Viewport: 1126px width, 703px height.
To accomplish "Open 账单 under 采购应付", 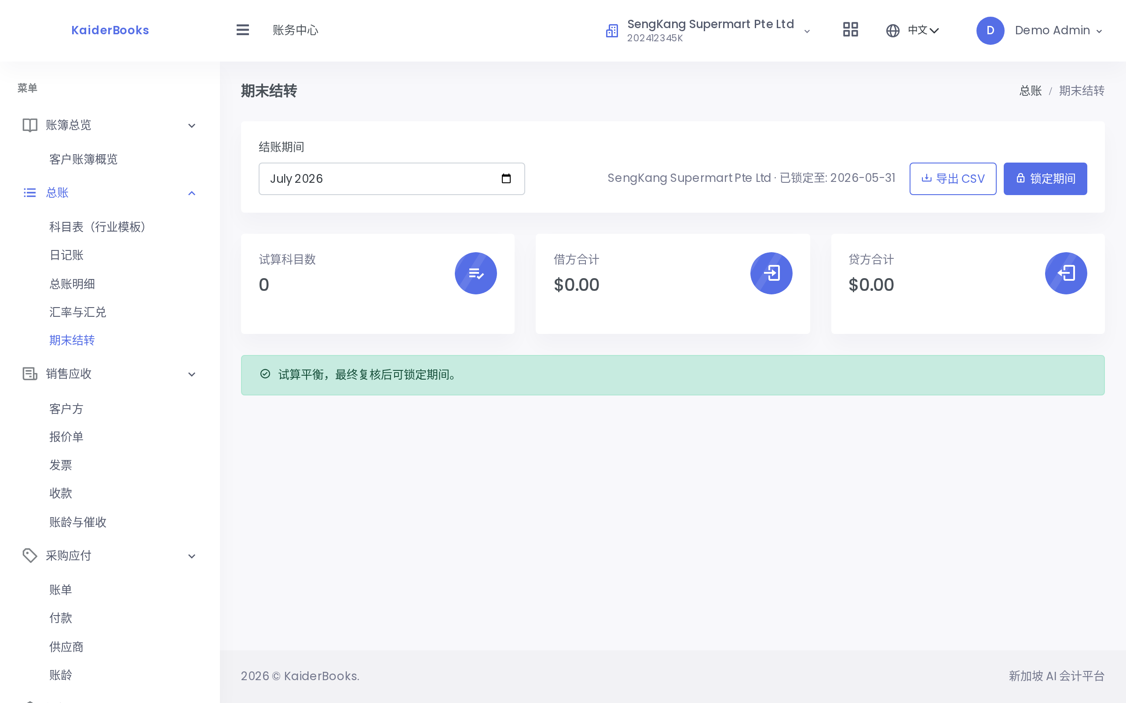I will 61,590.
